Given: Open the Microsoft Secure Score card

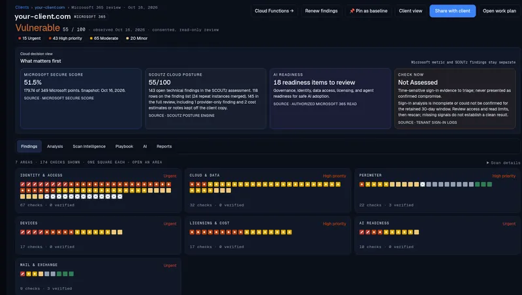Looking at the screenshot, I should pyautogui.click(x=81, y=99).
